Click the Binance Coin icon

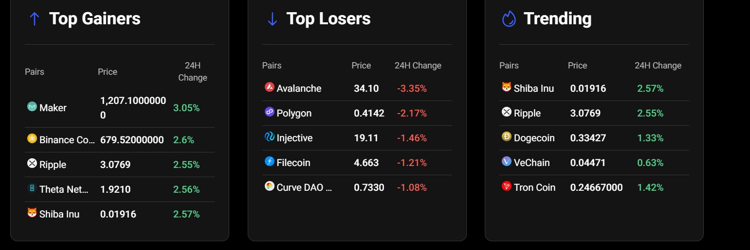32,139
